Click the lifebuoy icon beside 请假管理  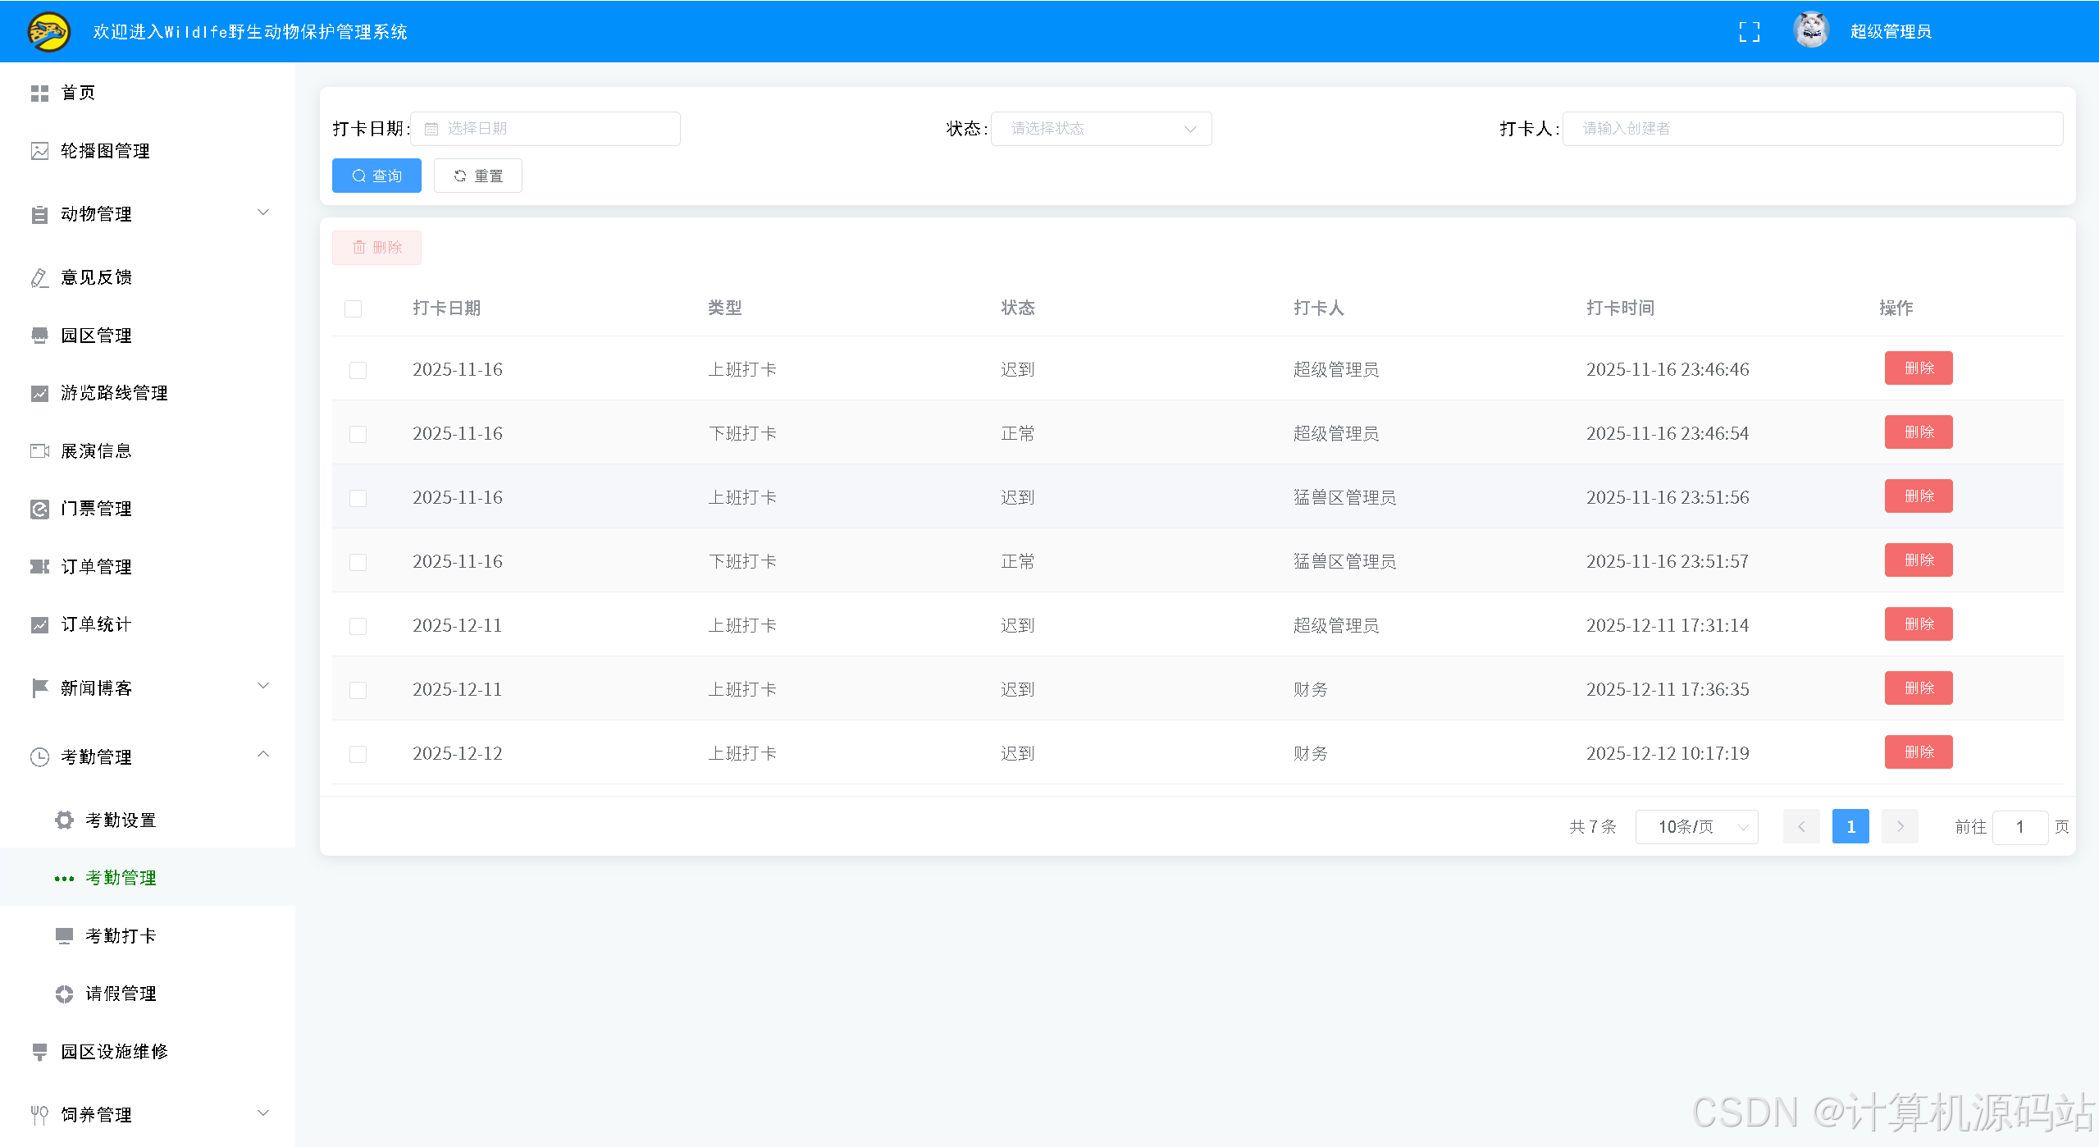pyautogui.click(x=64, y=994)
